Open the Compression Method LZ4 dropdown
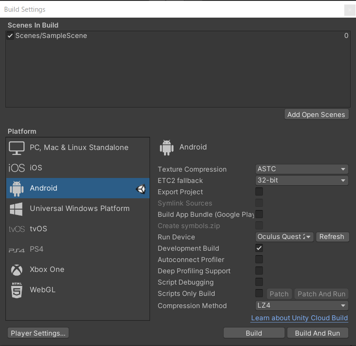The image size is (356, 346). point(302,305)
